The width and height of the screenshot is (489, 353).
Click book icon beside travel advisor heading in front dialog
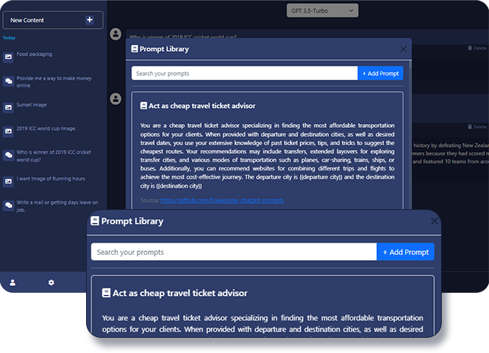pos(106,293)
